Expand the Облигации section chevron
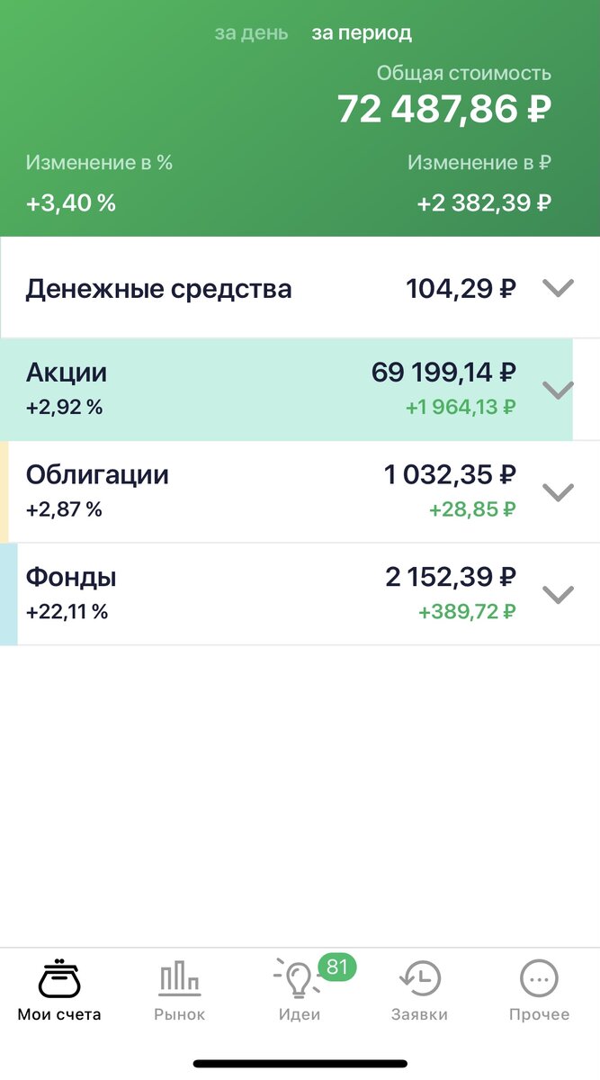Screen dimensions: 600x1080 (x=559, y=491)
